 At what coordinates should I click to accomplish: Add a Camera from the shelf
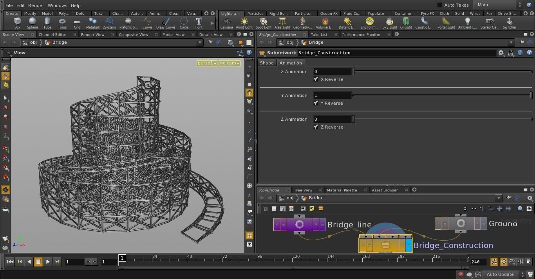click(x=226, y=23)
